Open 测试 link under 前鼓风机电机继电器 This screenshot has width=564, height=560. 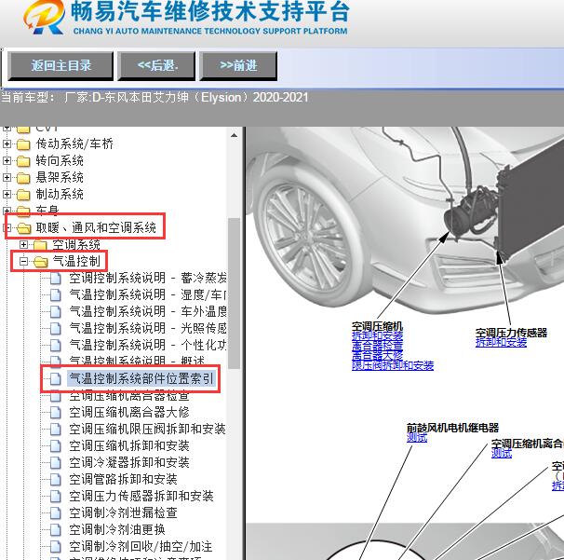[x=417, y=438]
